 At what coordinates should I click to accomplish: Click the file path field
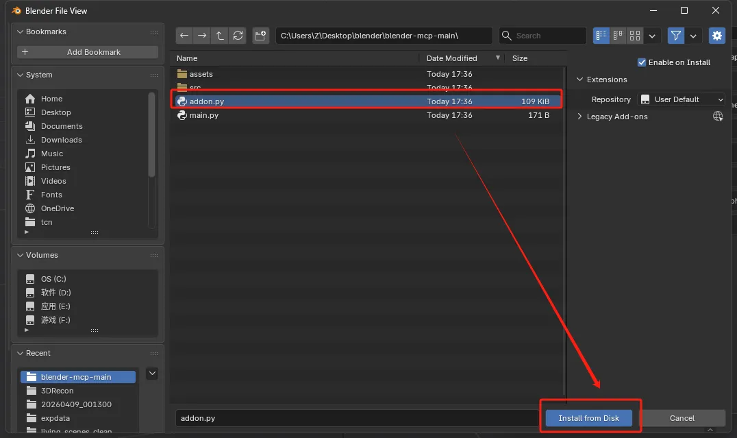384,36
